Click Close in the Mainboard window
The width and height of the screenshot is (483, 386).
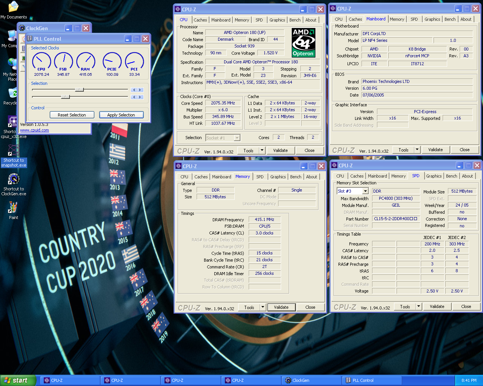(465, 150)
